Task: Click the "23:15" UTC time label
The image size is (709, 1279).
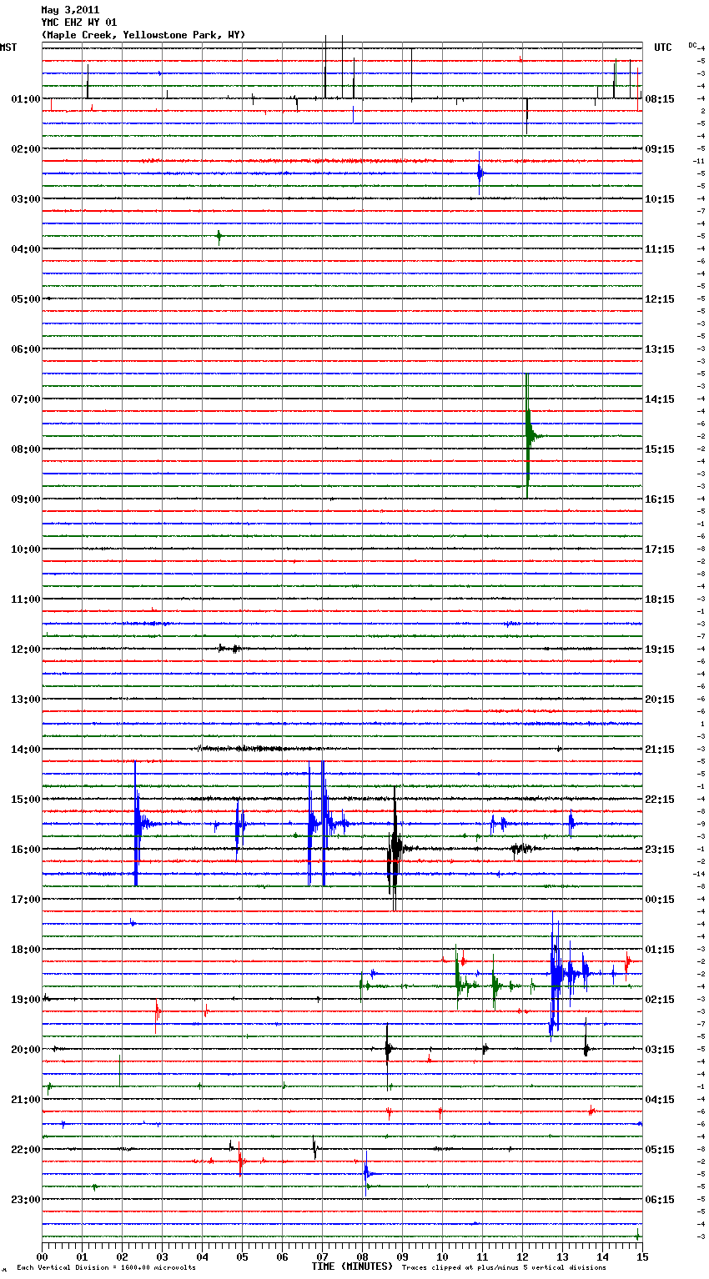Action: click(660, 850)
